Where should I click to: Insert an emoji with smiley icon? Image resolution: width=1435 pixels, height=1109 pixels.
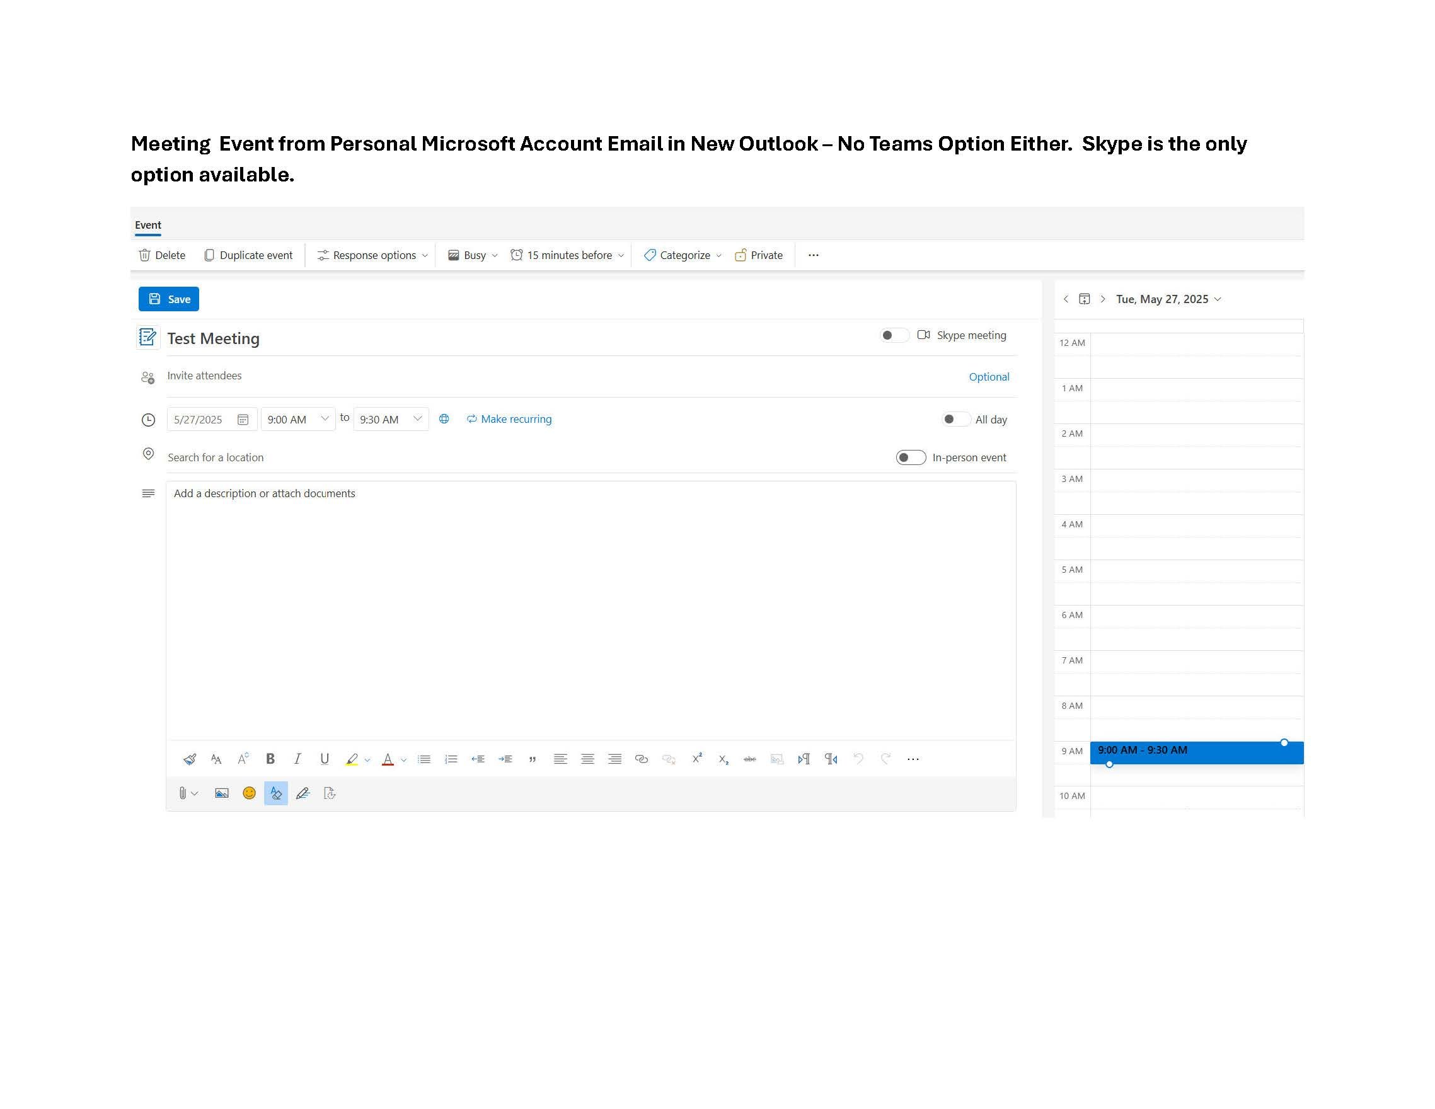[x=249, y=793]
